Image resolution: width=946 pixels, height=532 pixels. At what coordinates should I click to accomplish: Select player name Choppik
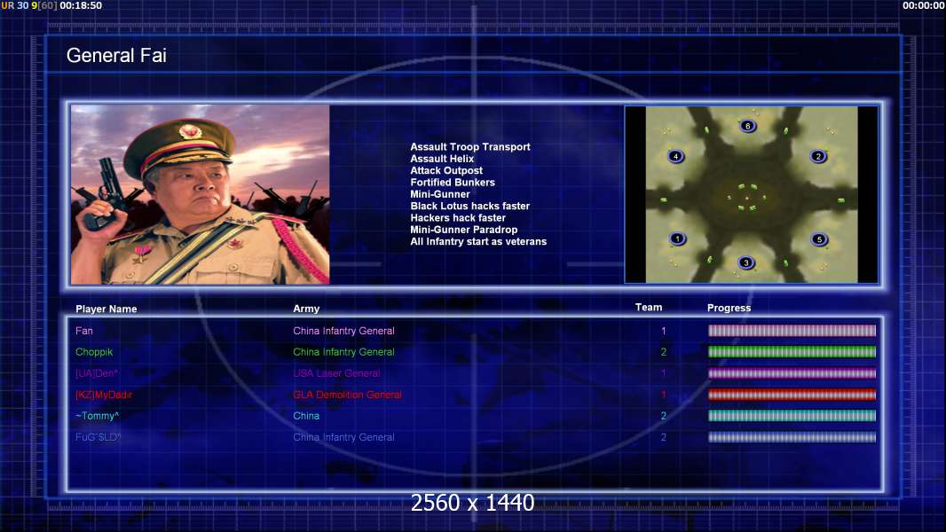(x=94, y=352)
